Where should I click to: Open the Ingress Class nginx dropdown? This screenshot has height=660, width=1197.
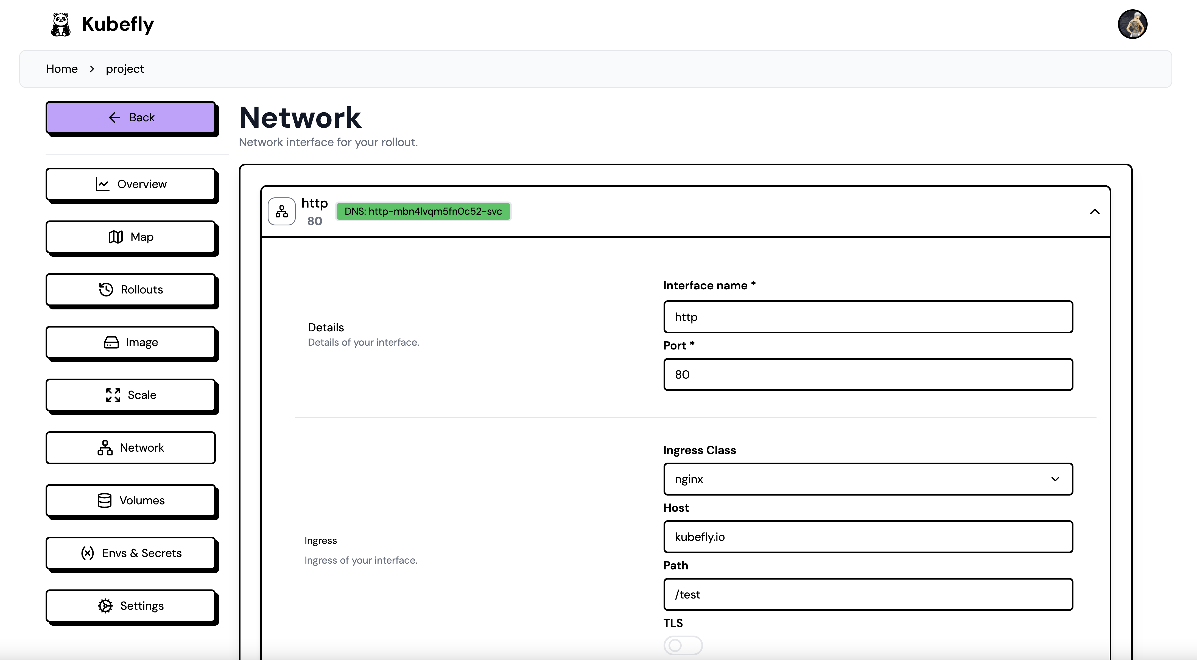click(868, 479)
